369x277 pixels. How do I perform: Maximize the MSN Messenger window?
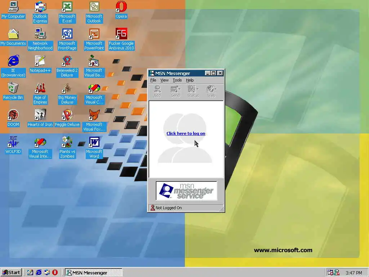click(x=213, y=73)
